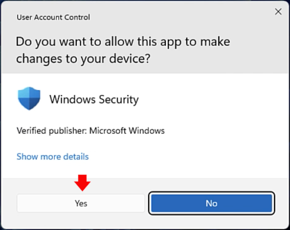
Task: Click the word details in the blue link
Action: 76,156
